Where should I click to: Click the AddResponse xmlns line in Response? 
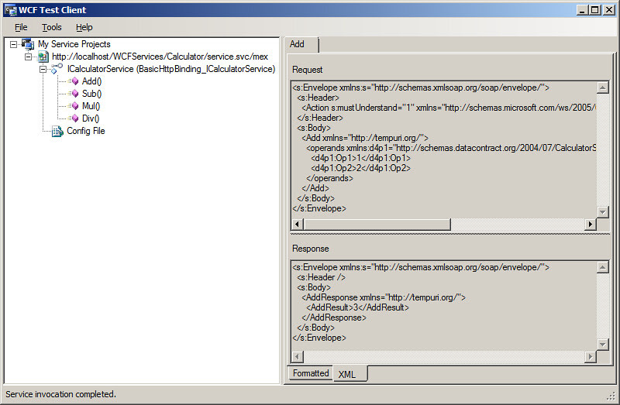click(x=384, y=297)
